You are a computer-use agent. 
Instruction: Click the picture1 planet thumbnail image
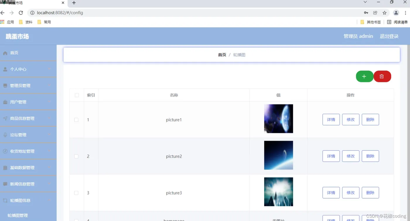point(279,119)
